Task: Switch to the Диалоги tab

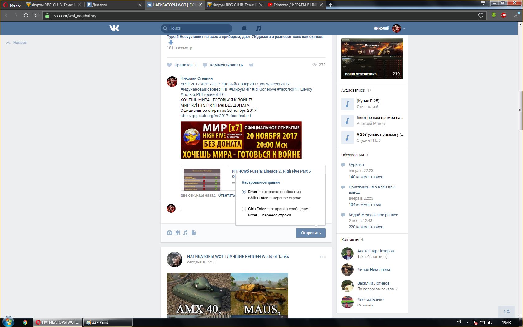Action: point(113,5)
